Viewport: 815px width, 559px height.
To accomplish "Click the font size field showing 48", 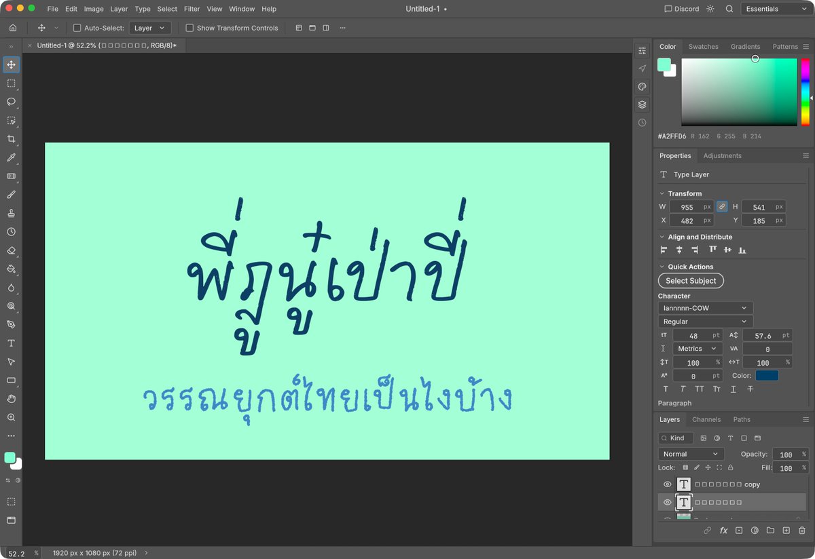I will click(698, 335).
